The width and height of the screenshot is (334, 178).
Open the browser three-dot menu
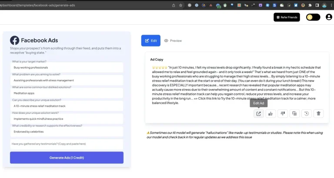coord(331,5)
